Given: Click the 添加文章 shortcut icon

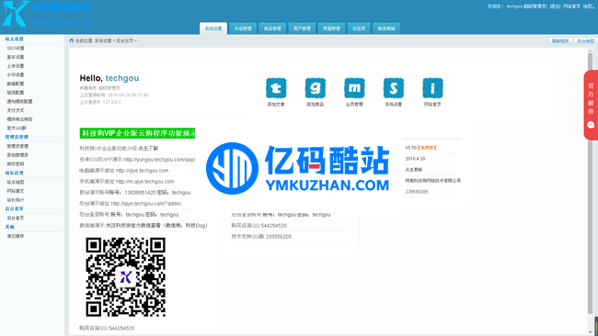Looking at the screenshot, I should (276, 88).
